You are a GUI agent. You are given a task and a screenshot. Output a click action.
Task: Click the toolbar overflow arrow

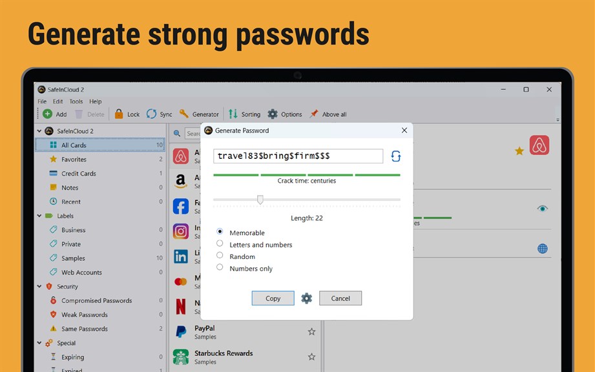tap(558, 119)
